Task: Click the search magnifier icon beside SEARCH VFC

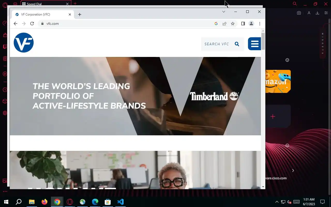Action: click(x=237, y=44)
